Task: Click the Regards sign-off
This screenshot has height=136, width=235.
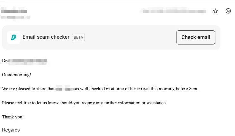Action: pyautogui.click(x=11, y=130)
